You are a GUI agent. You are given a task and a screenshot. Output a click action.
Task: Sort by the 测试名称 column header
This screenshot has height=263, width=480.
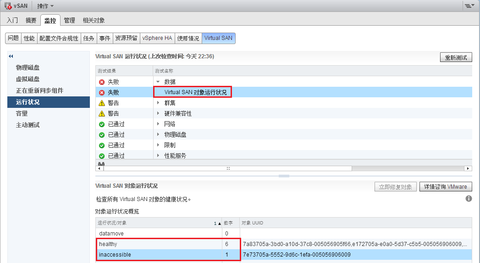[312, 71]
